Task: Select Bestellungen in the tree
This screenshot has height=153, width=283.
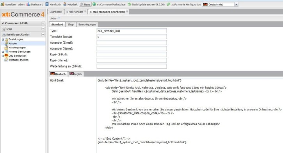Action: (16, 39)
